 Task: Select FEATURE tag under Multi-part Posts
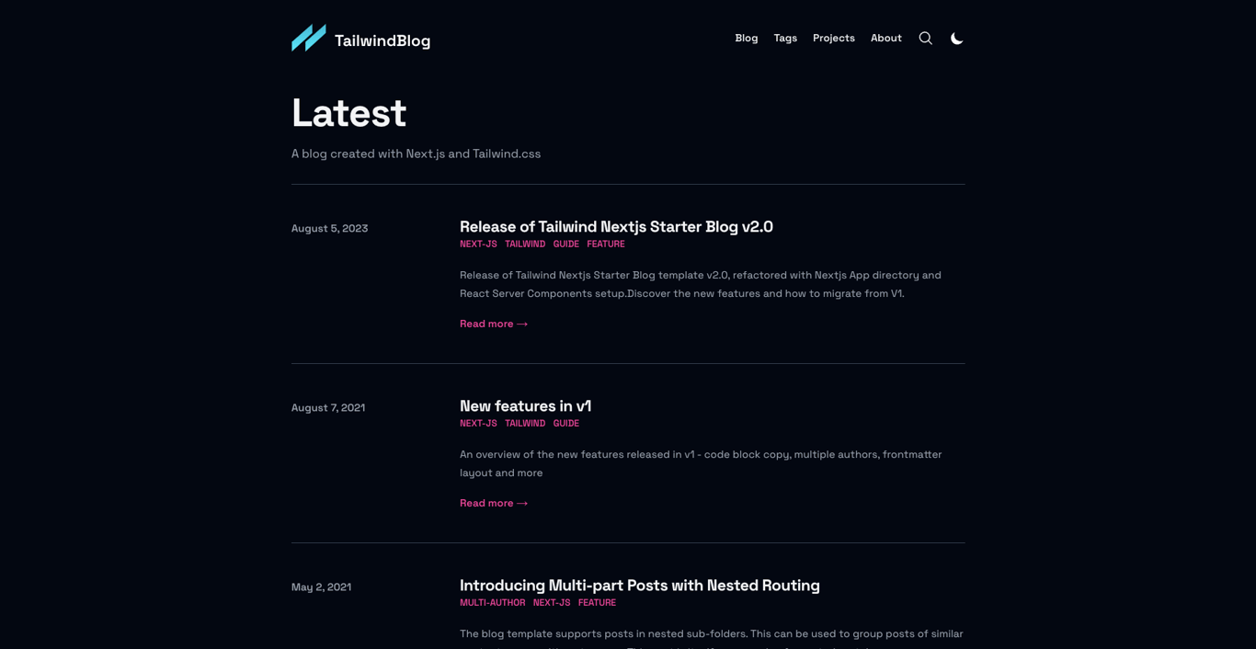coord(597,602)
